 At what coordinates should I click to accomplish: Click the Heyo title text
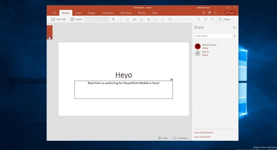coord(124,75)
